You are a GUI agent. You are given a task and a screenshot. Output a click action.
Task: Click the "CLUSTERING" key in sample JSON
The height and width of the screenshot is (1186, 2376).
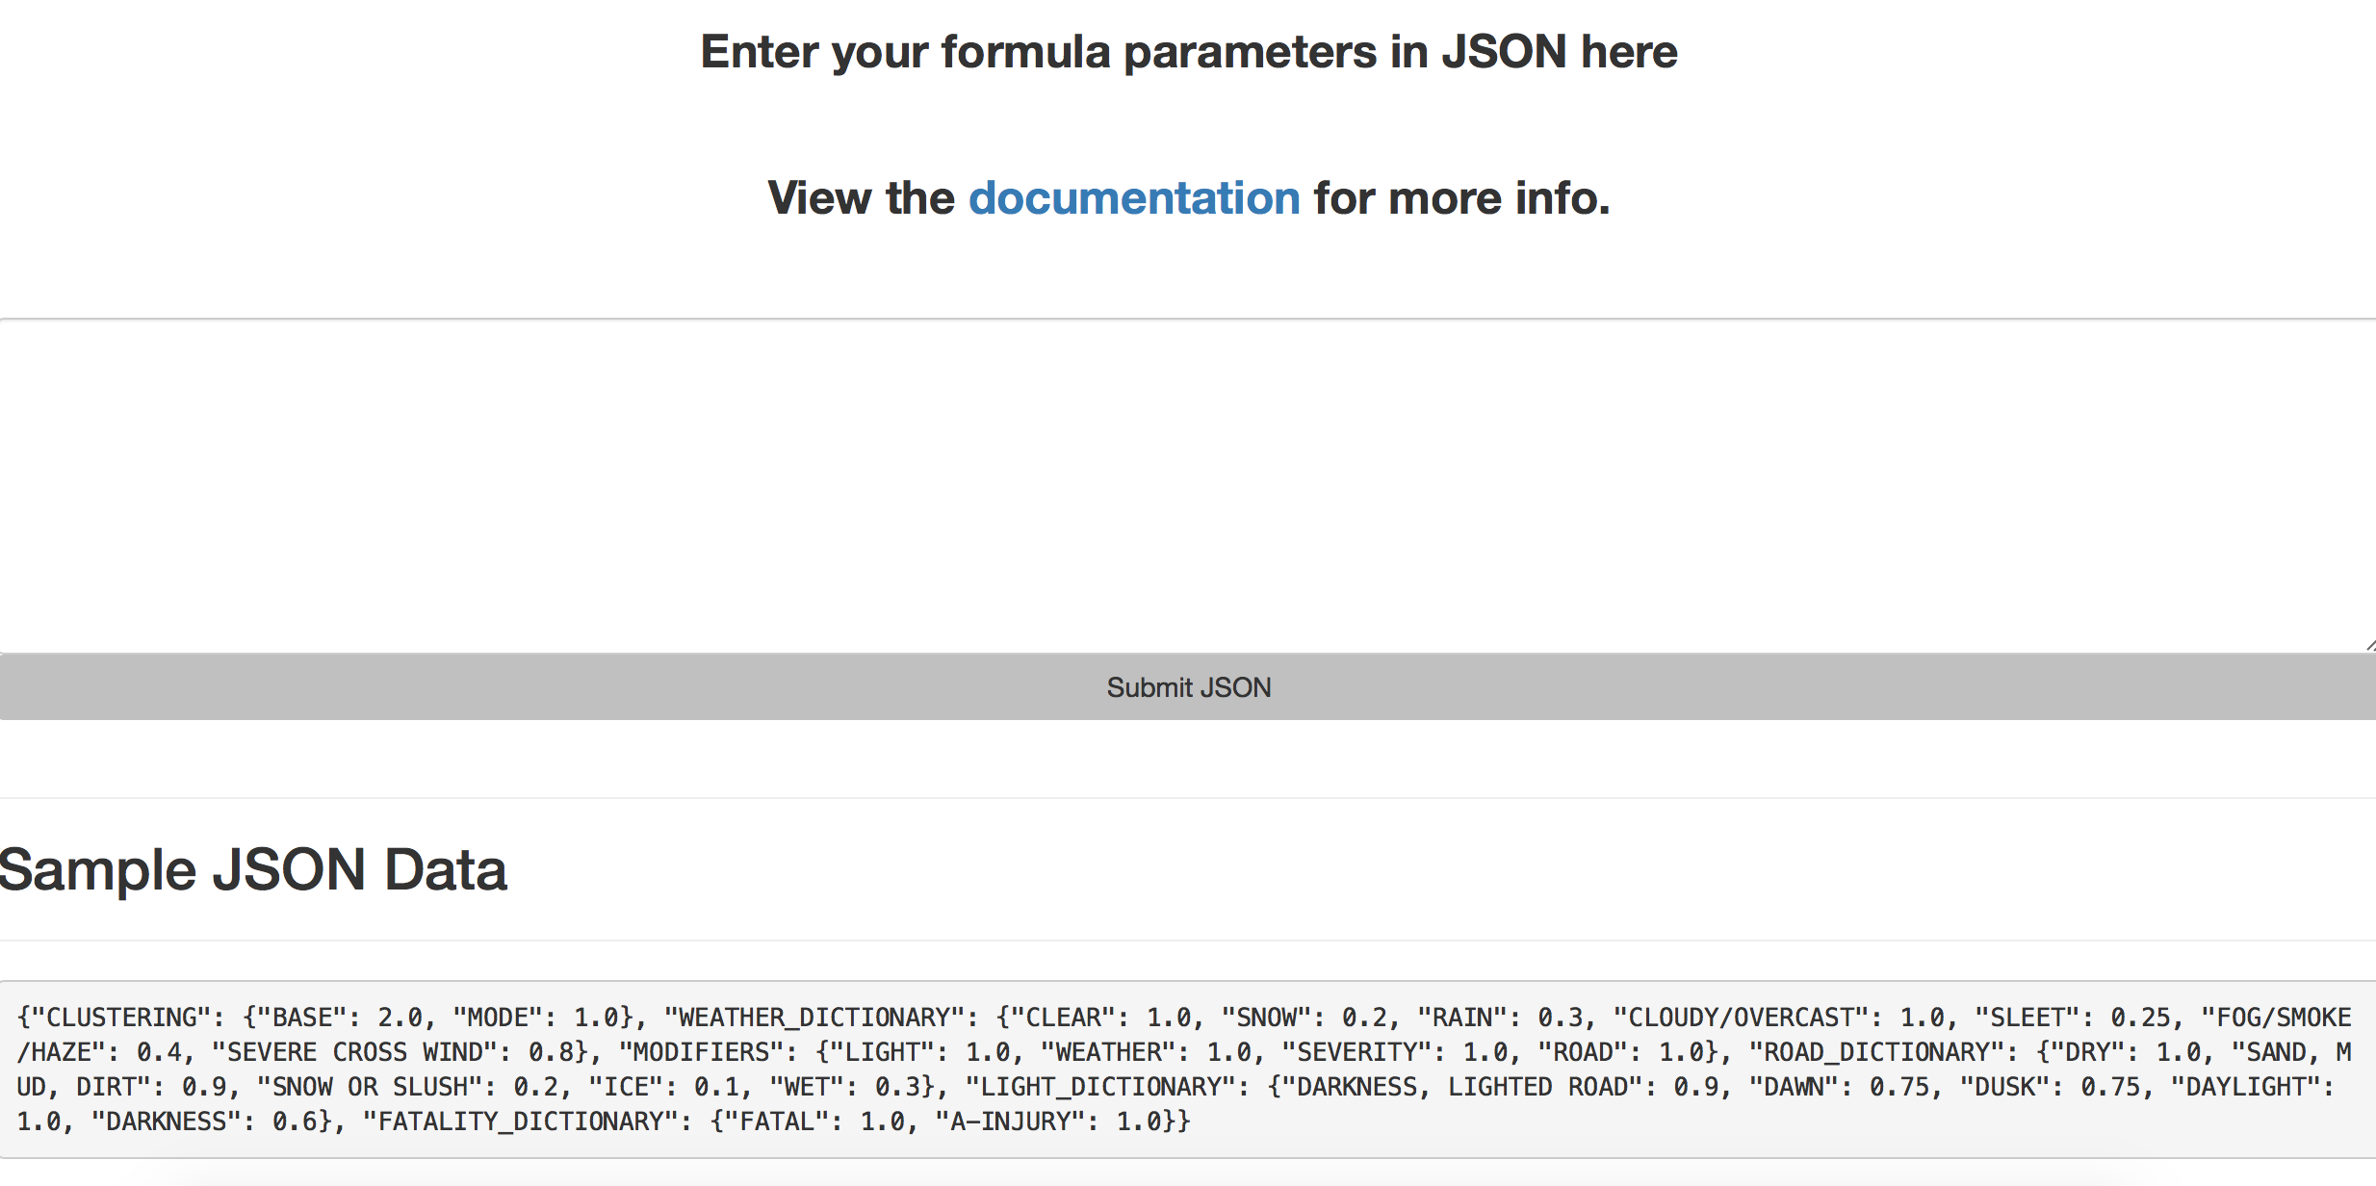pos(121,1018)
